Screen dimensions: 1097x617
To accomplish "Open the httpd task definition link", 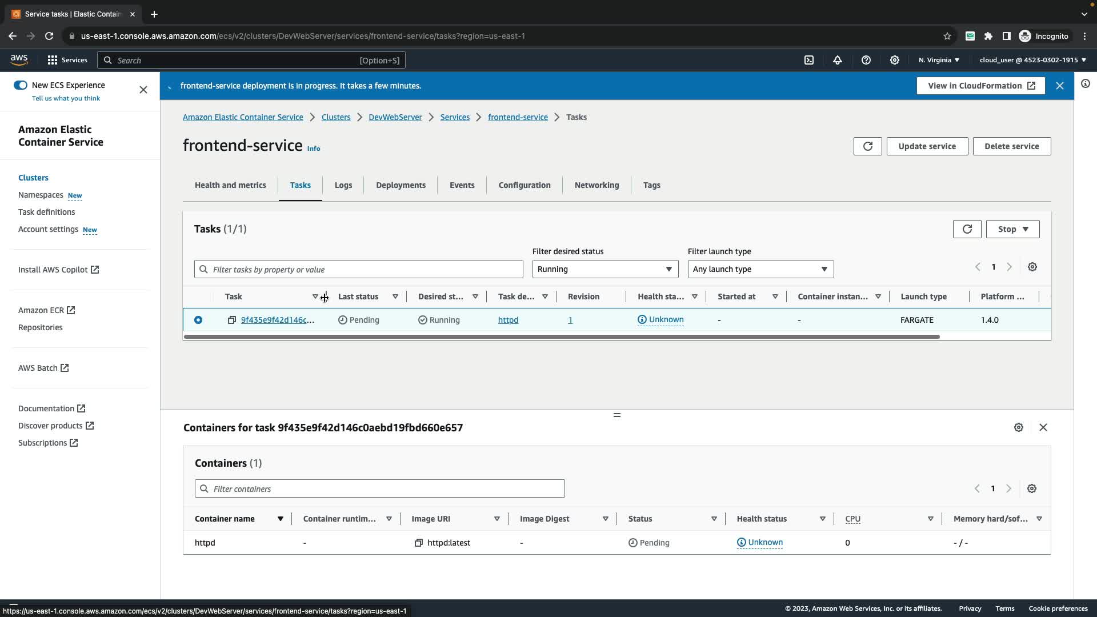I will (508, 320).
